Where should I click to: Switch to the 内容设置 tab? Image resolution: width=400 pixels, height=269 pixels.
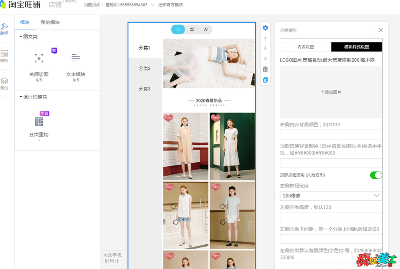(306, 47)
